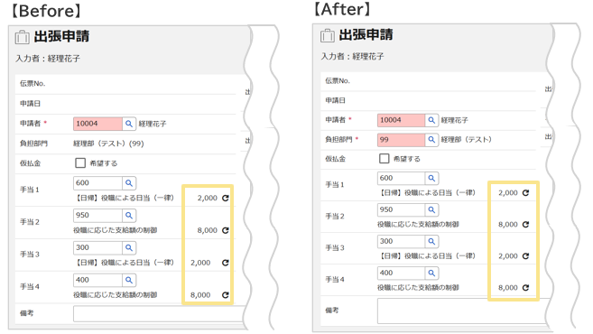Click 経理部（テスト） text in After panel

tap(466, 140)
